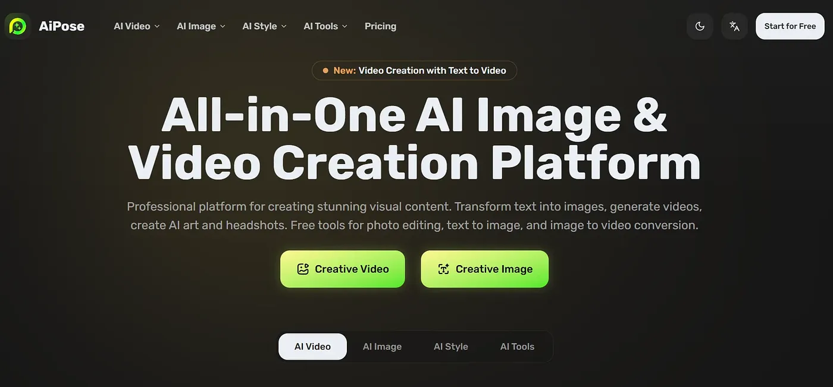Click the Creative Video button label

[x=352, y=269]
